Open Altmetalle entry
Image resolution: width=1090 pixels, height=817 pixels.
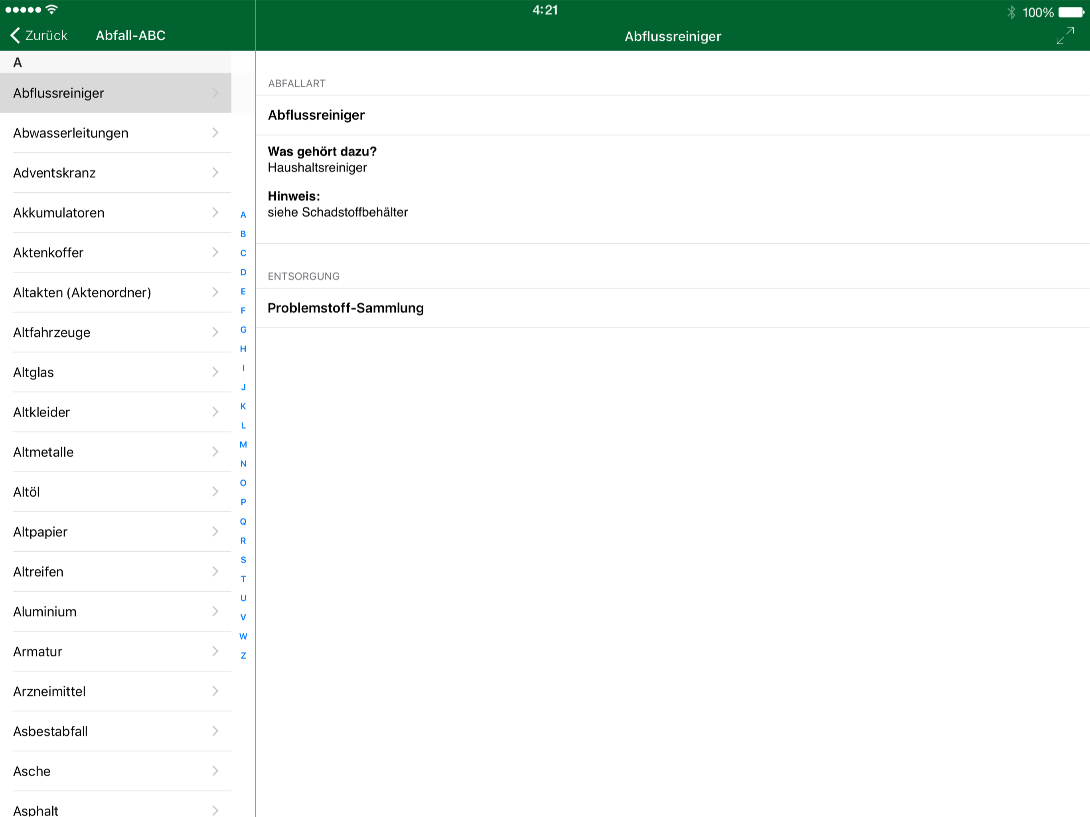click(115, 452)
